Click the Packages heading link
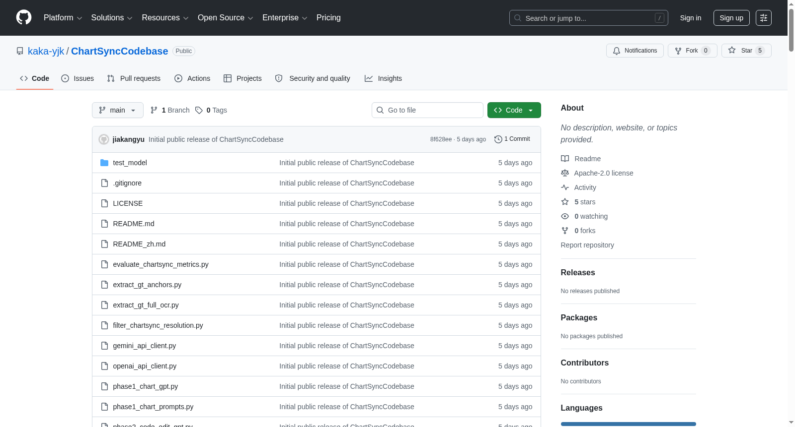 point(579,318)
